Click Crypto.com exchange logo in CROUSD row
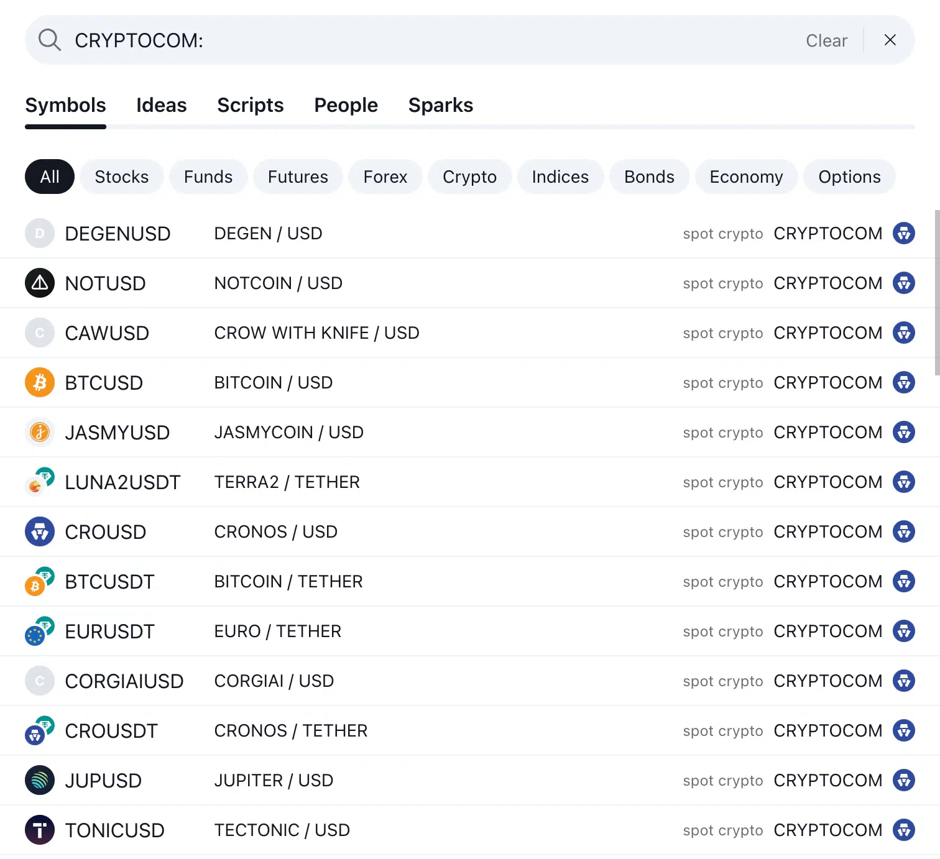Image resolution: width=940 pixels, height=859 pixels. 903,531
